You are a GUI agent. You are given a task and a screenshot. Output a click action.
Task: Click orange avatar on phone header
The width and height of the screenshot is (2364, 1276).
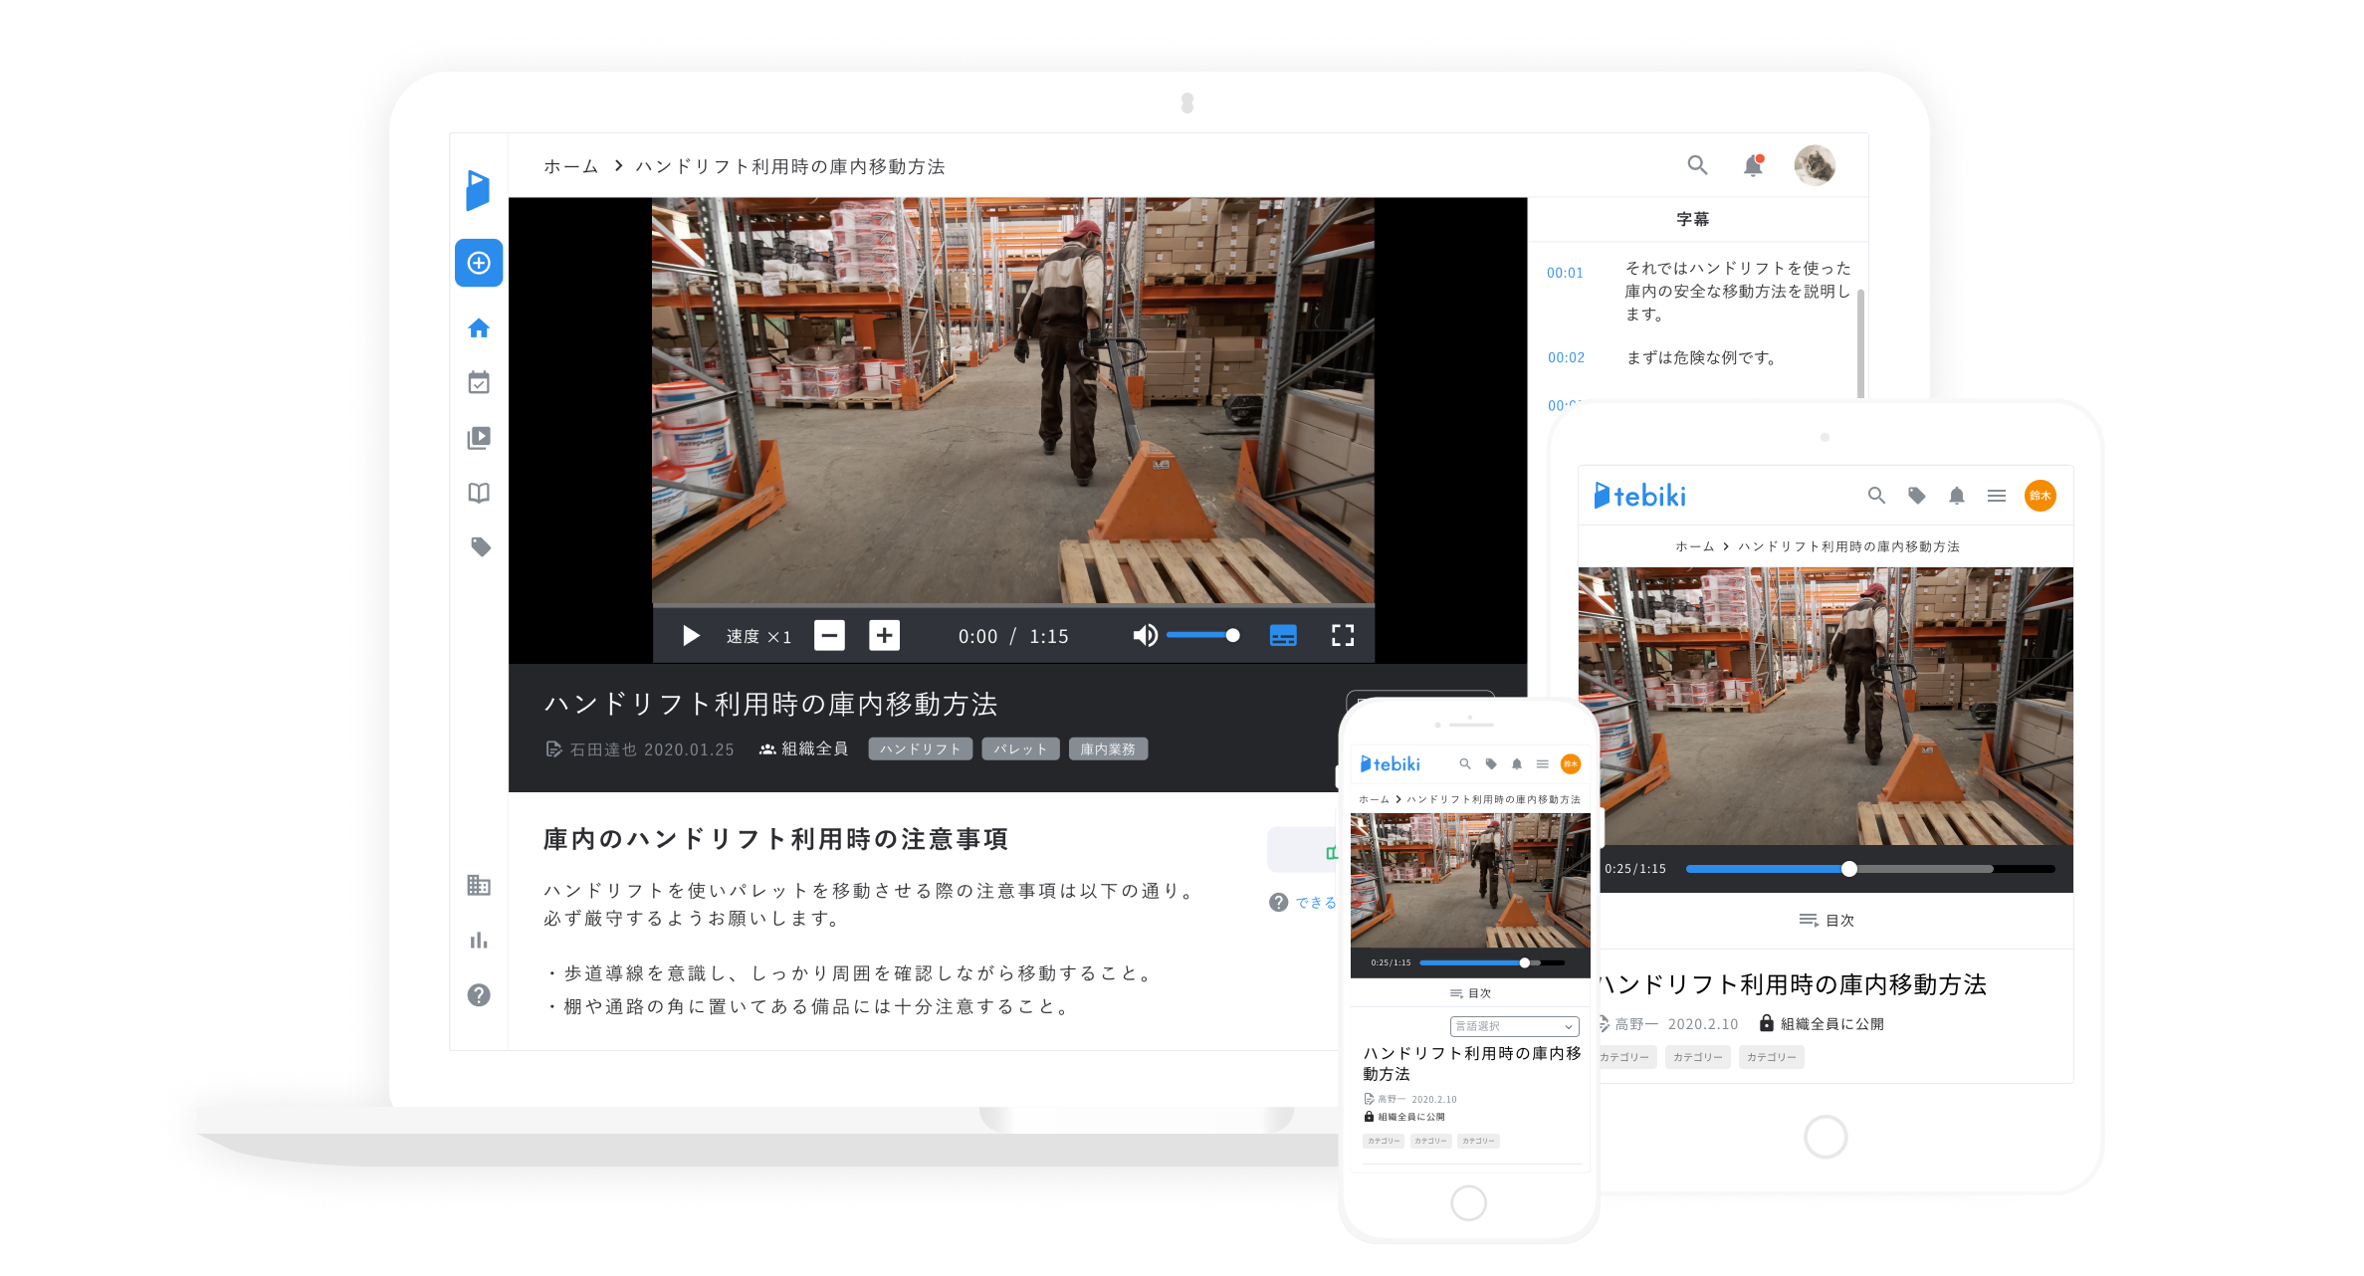click(1571, 764)
